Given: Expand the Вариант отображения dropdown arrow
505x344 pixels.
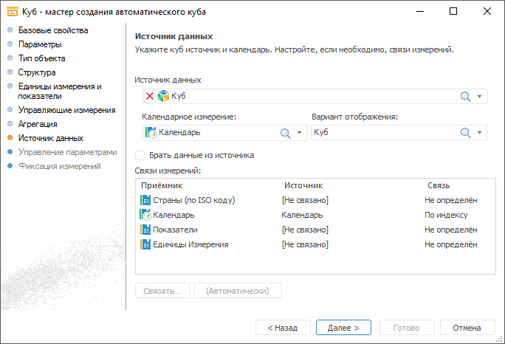Looking at the screenshot, I should pyautogui.click(x=479, y=133).
